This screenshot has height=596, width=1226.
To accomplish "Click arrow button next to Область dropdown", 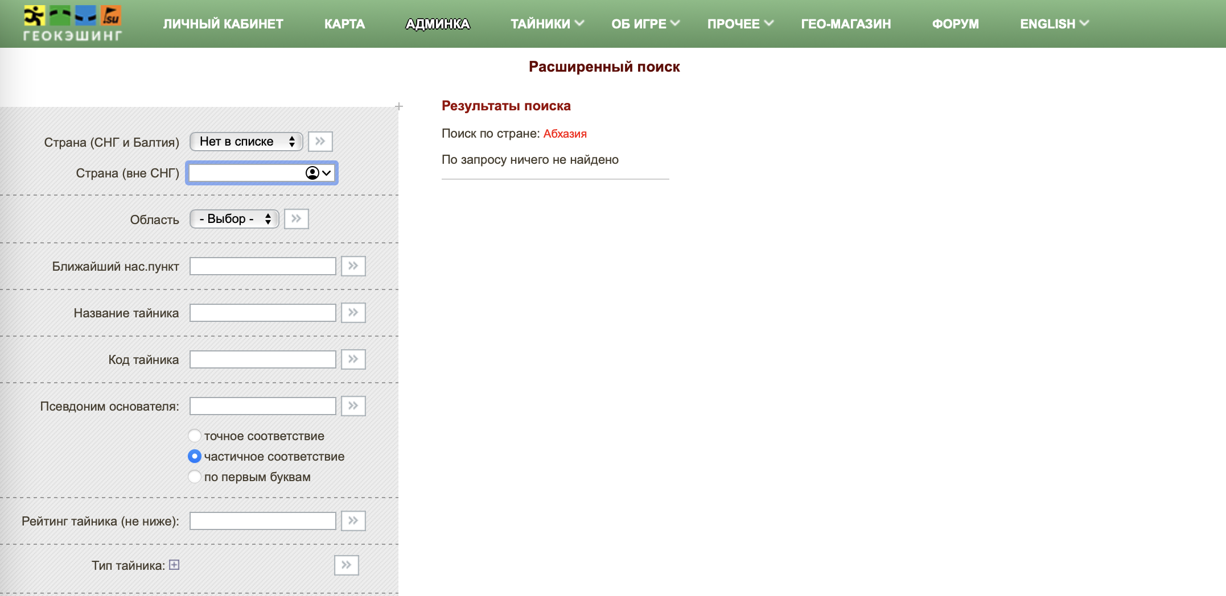I will pyautogui.click(x=297, y=219).
